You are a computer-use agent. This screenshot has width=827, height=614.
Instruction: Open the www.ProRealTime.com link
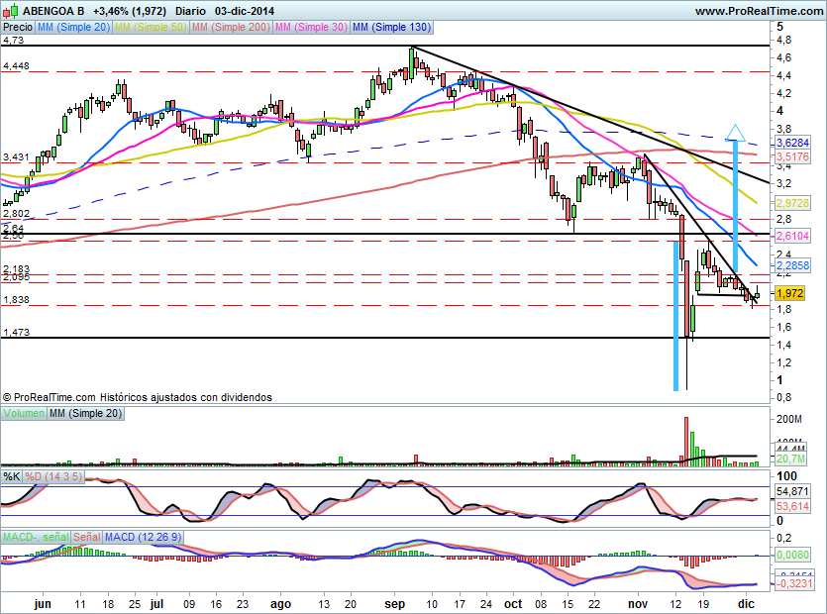[x=758, y=11]
